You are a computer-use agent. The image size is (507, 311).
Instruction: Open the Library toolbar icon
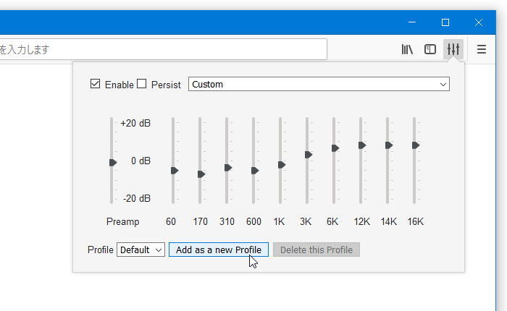(x=407, y=49)
